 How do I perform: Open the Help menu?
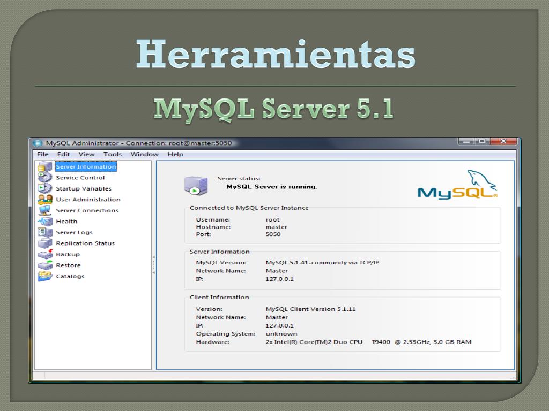[x=175, y=154]
